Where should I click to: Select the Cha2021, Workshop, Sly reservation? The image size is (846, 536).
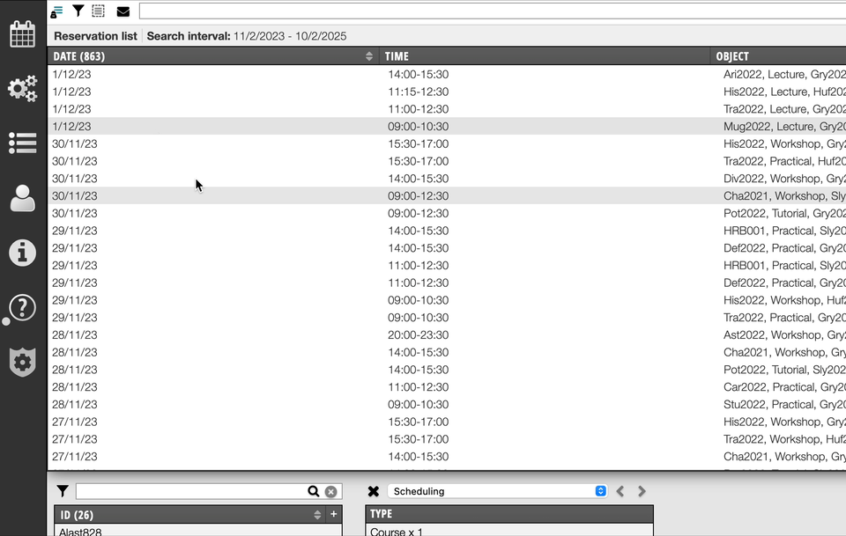pyautogui.click(x=784, y=196)
